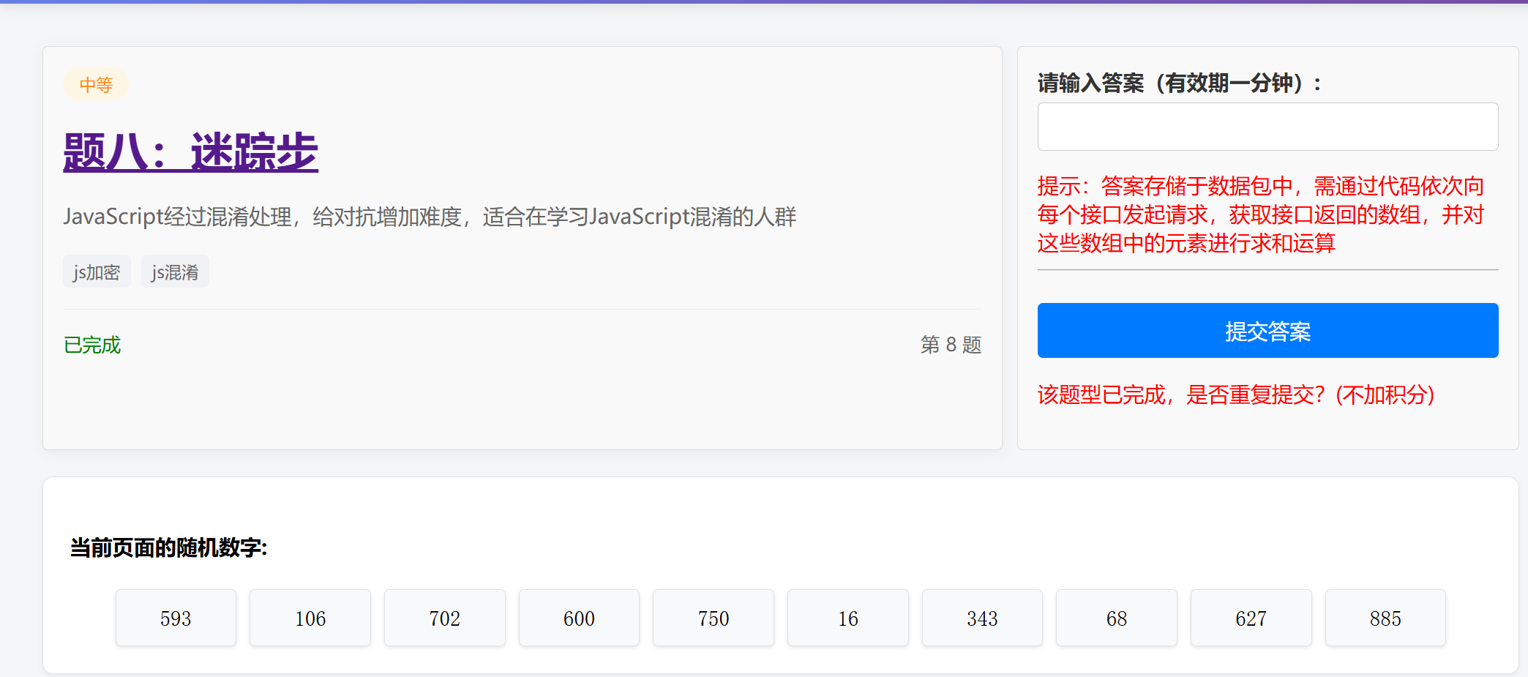This screenshot has width=1528, height=677.
Task: Click the answer input field
Action: 1267,126
